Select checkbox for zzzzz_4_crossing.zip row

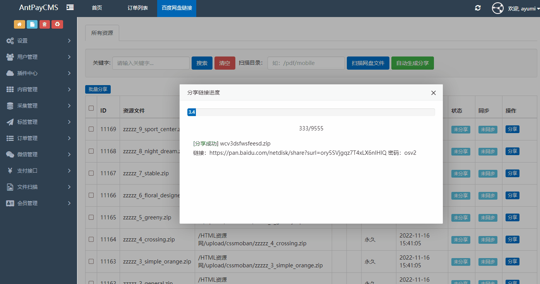[x=91, y=240]
